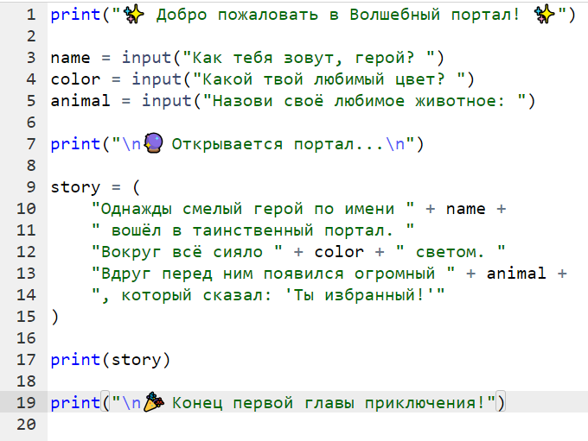588x441 pixels.
Task: Click the word 'приключения!' on line 19
Action: tap(425, 404)
